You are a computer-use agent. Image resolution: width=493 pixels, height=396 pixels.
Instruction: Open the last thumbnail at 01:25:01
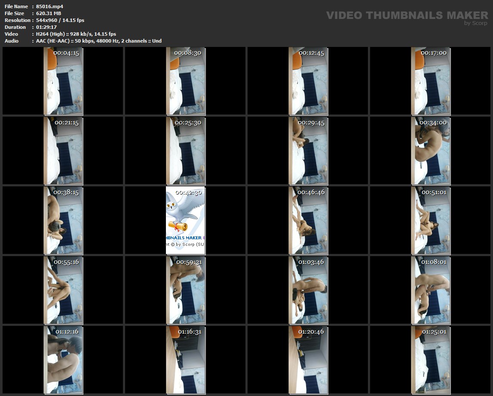pyautogui.click(x=431, y=360)
